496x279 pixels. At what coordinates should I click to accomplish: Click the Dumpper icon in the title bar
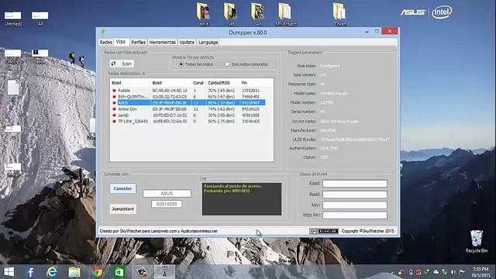[102, 32]
